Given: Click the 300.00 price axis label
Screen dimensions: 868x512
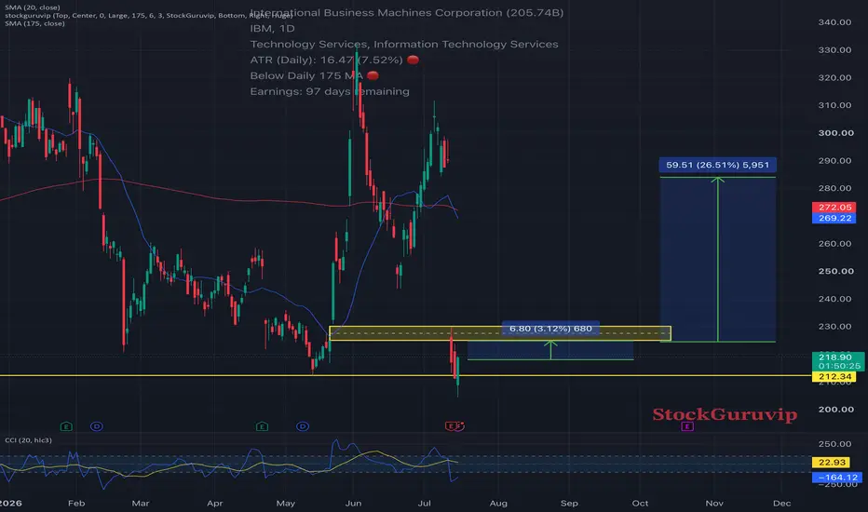Looking at the screenshot, I should (x=836, y=133).
